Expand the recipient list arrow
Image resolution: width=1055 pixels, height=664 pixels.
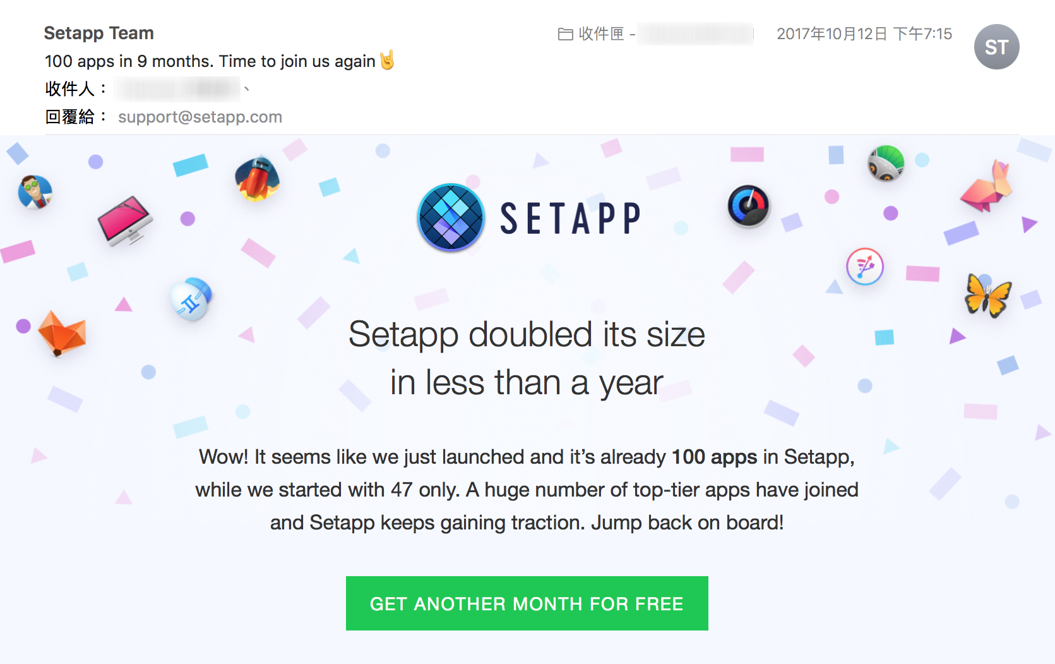(x=247, y=89)
